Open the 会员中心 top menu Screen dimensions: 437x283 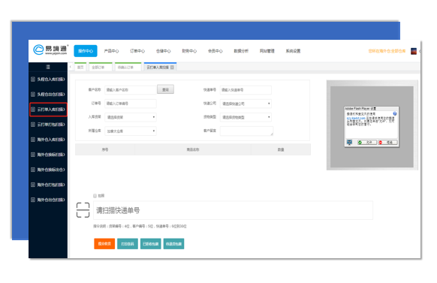point(215,51)
